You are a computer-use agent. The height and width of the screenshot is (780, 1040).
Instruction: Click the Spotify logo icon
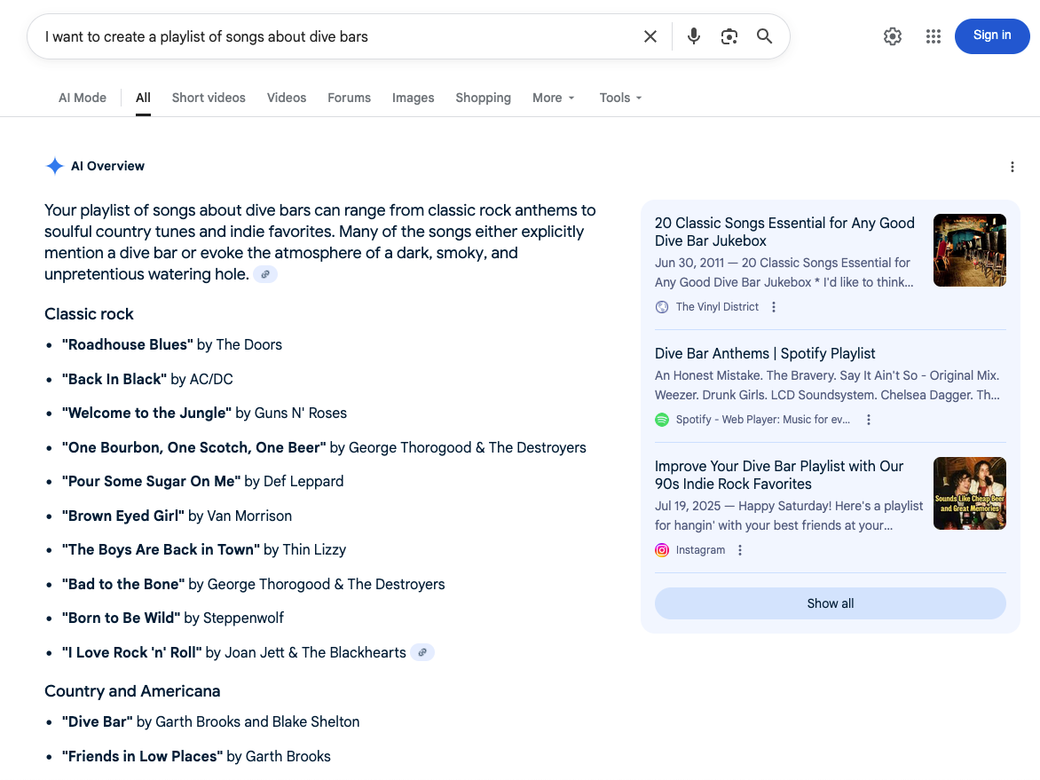pyautogui.click(x=662, y=419)
